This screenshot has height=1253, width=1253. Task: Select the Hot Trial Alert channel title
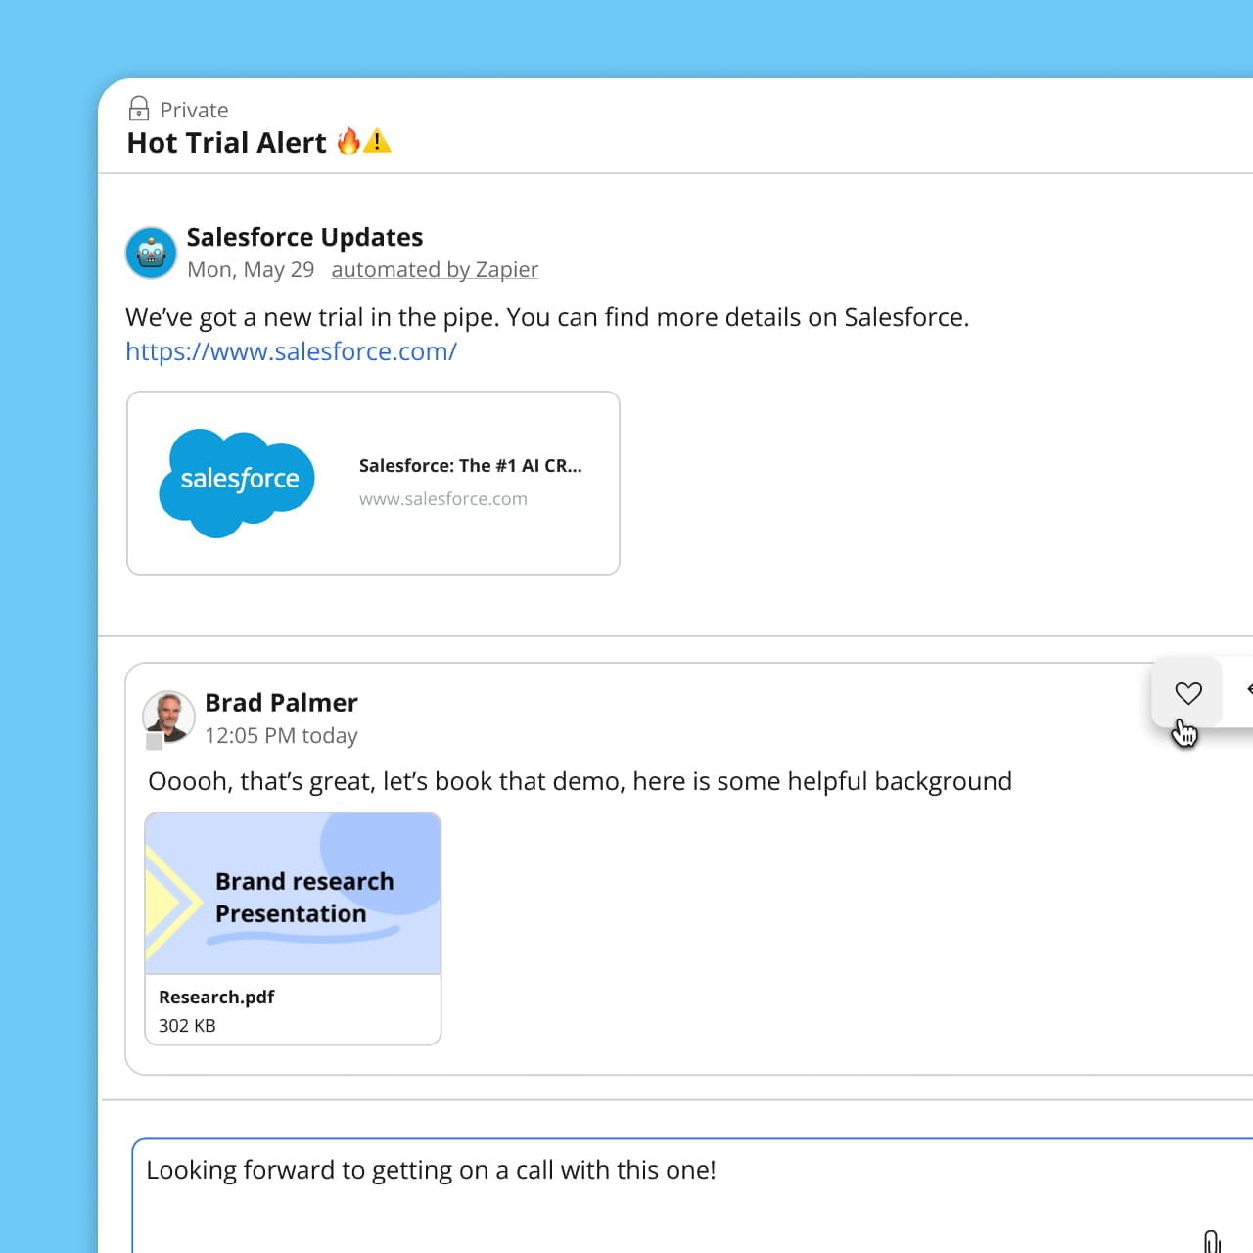[x=259, y=143]
